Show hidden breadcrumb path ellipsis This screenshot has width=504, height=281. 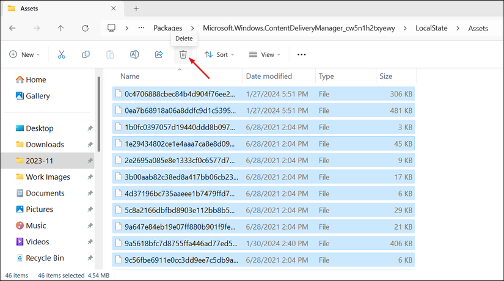coord(141,28)
